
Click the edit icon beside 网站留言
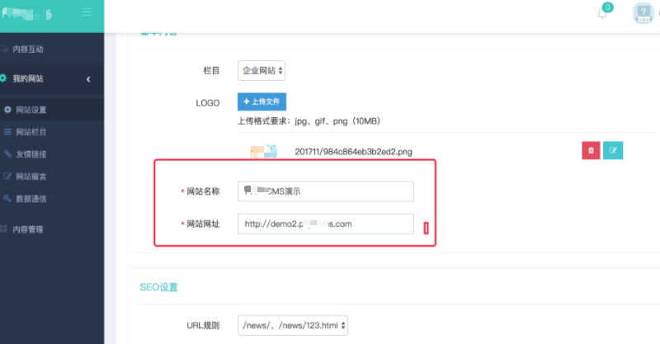(7, 176)
